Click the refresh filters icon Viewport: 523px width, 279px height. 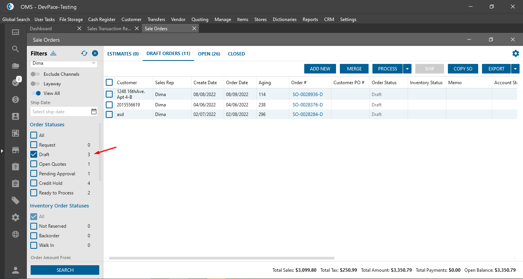point(84,54)
